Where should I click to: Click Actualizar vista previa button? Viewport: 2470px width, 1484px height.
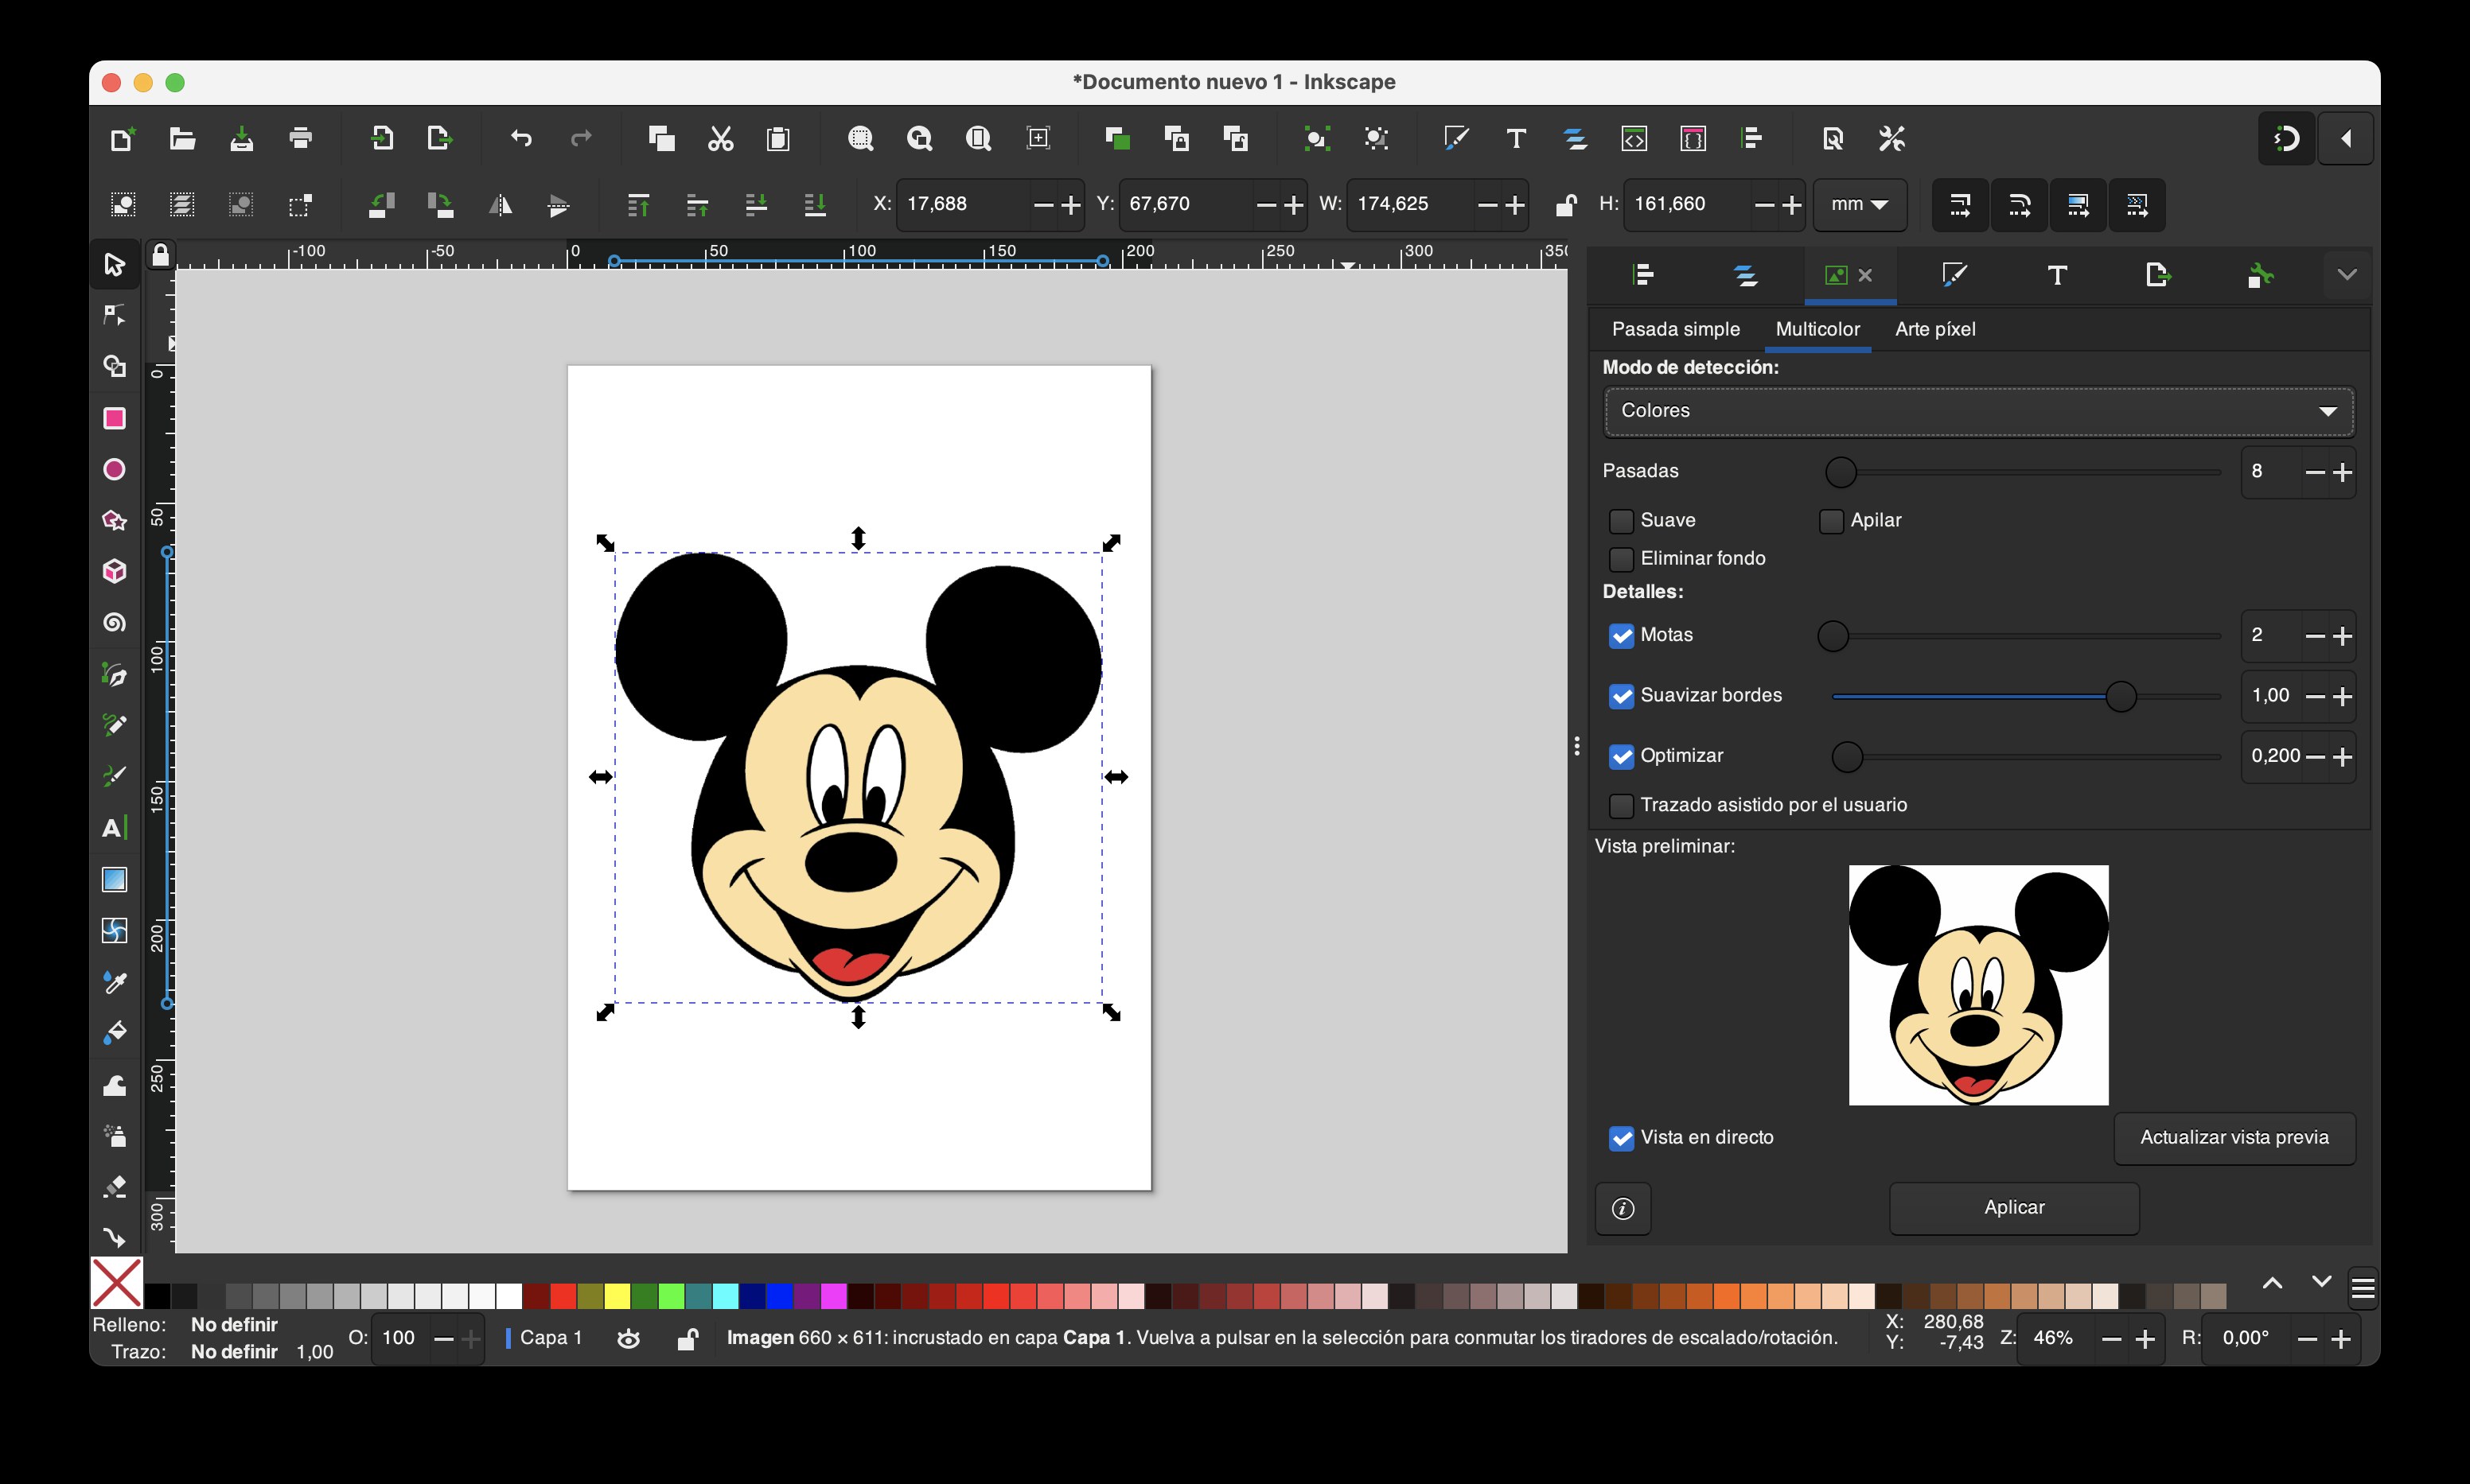2234,1138
